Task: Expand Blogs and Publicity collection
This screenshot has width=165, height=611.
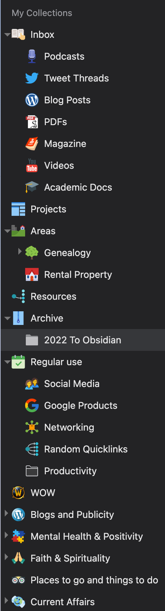Action: coord(6,513)
